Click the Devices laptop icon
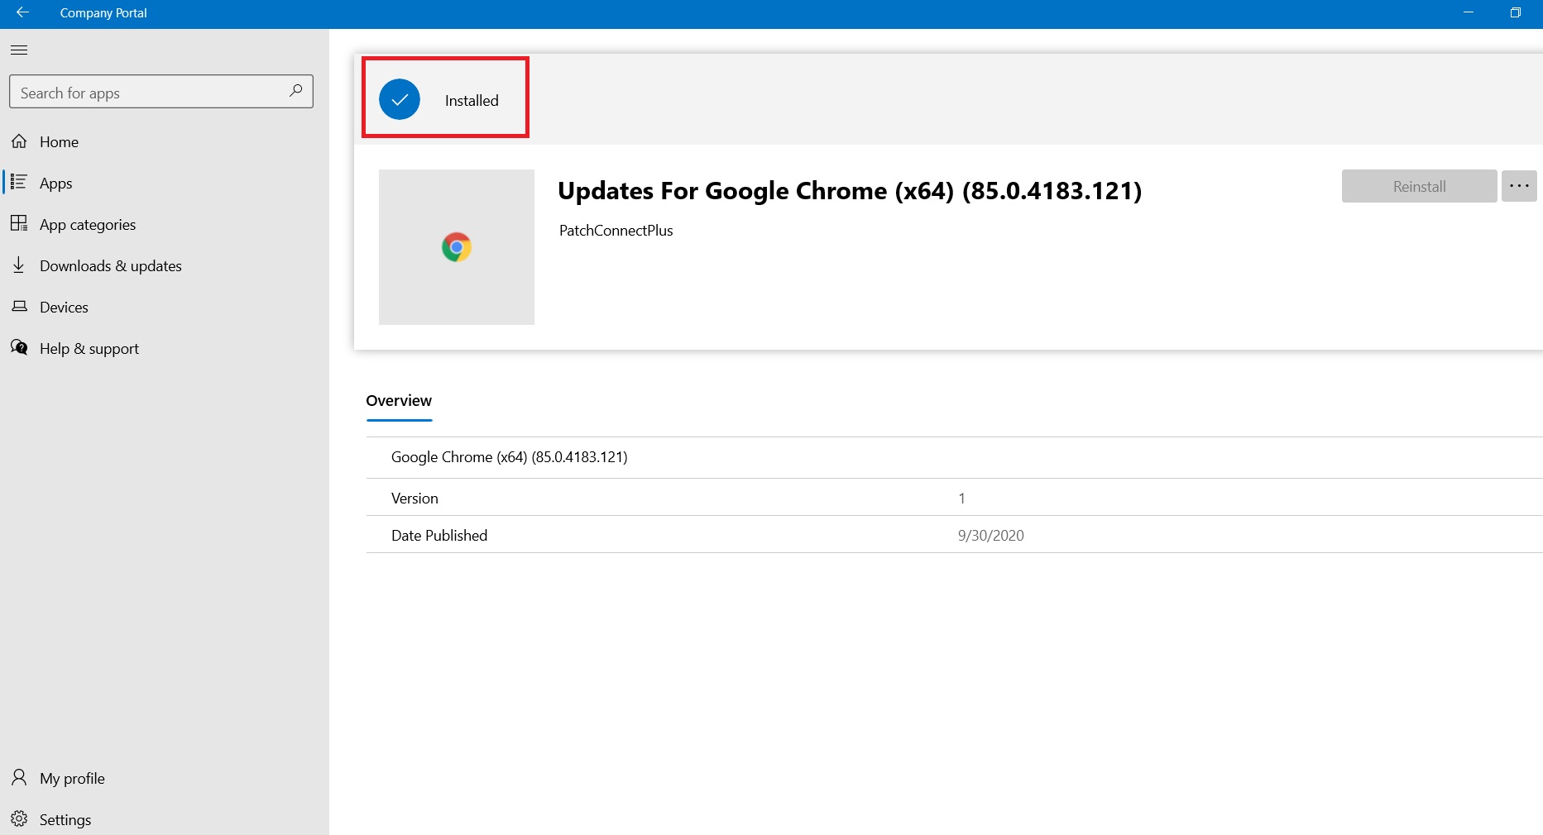This screenshot has width=1543, height=835. pyautogui.click(x=19, y=306)
